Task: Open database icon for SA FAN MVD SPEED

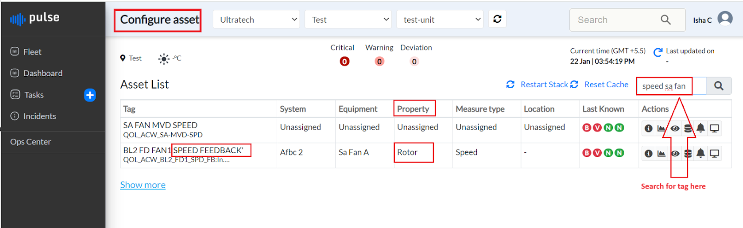Action: pyautogui.click(x=688, y=129)
